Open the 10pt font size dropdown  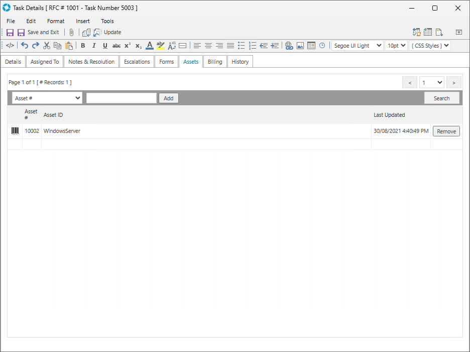coord(396,46)
